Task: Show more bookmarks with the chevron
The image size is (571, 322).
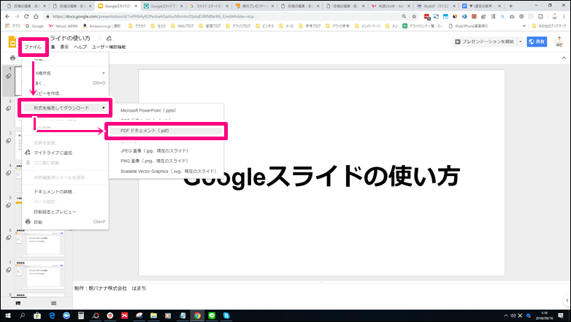Action: tap(524, 26)
